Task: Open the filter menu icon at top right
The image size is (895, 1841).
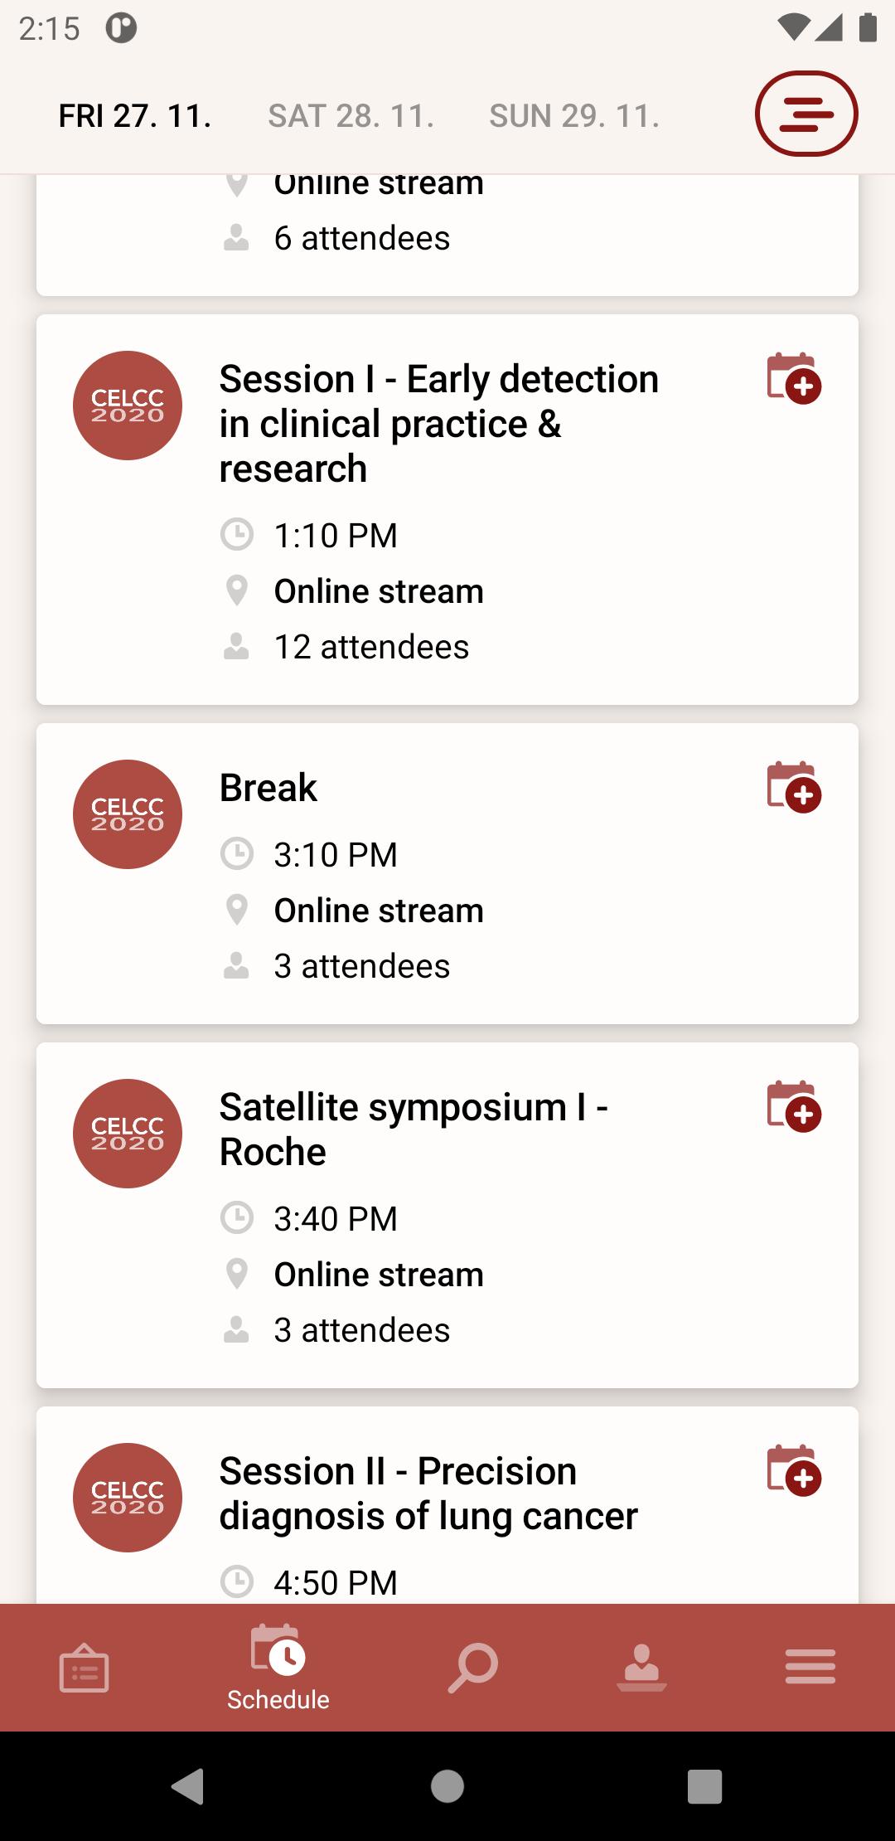Action: click(805, 114)
